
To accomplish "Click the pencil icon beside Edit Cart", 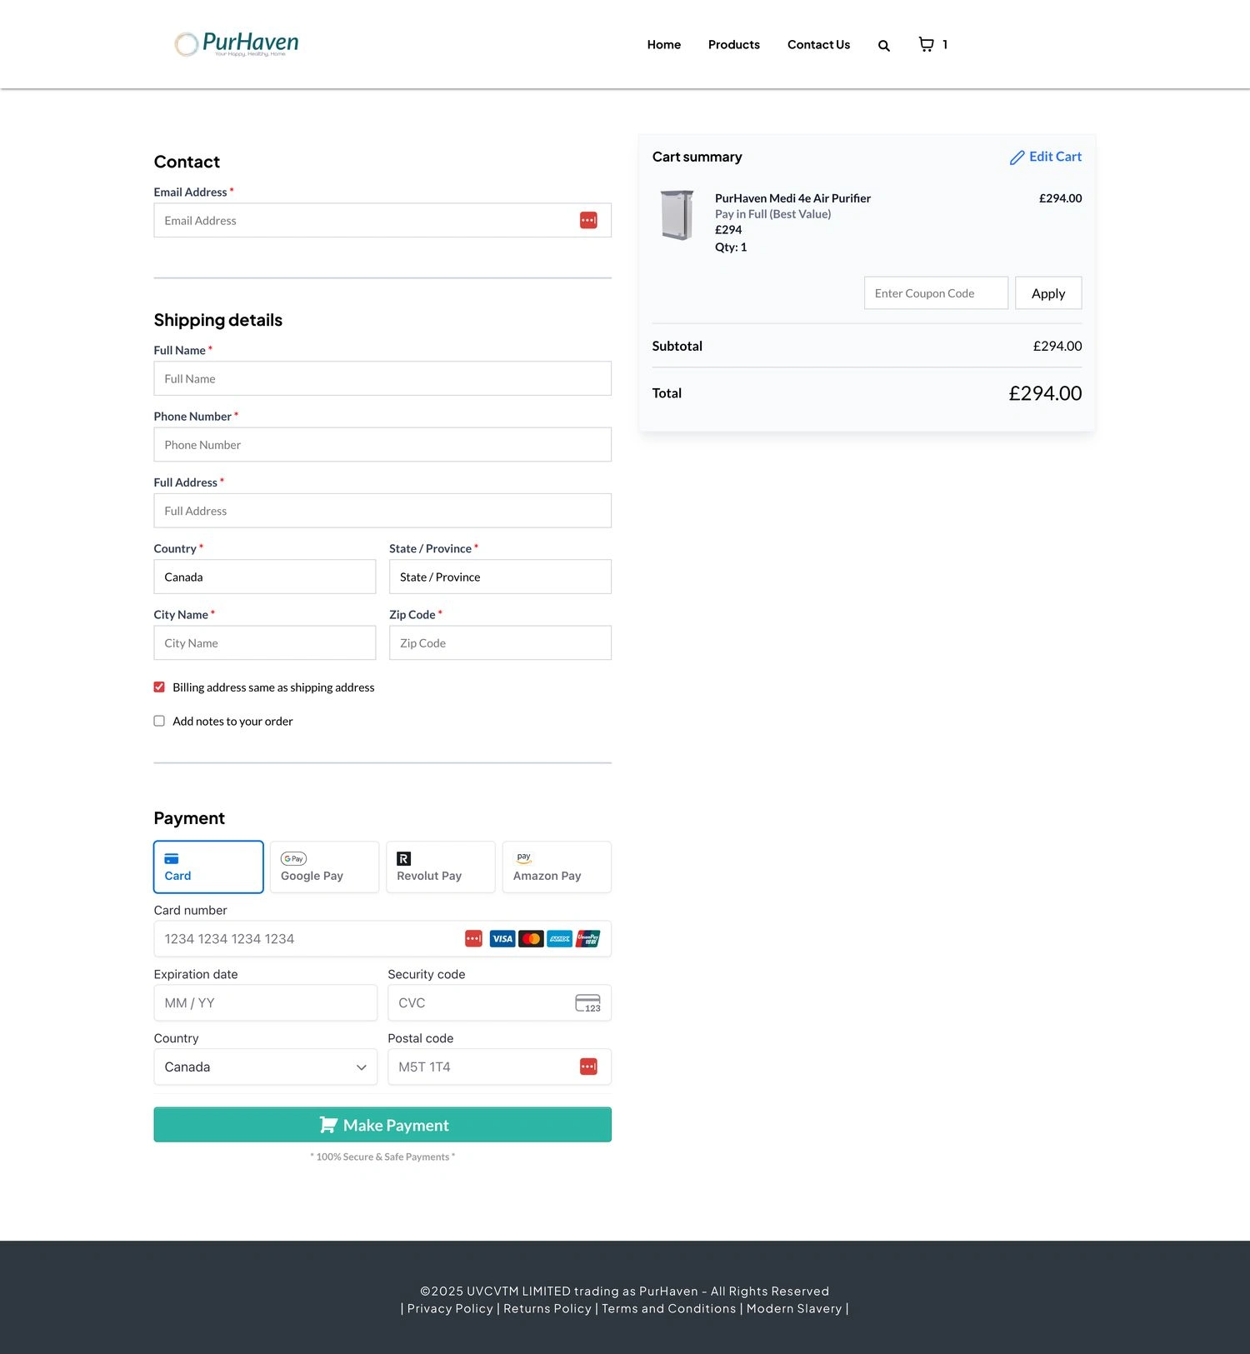I will [1017, 157].
